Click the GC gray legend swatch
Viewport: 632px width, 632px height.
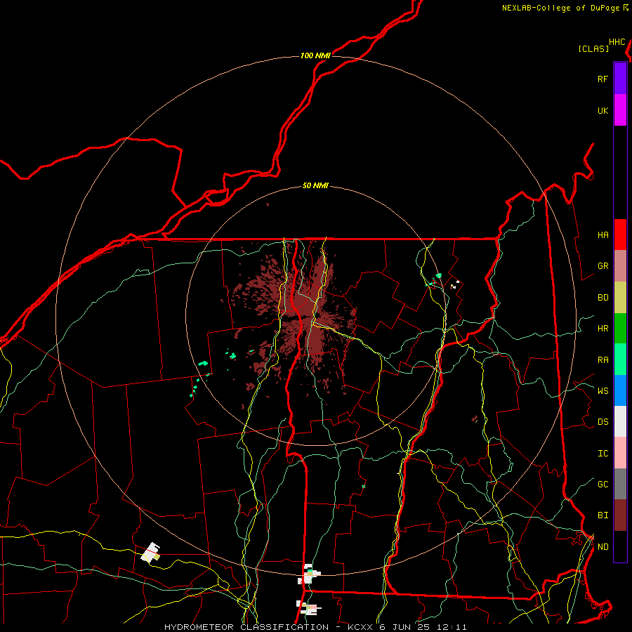click(x=620, y=484)
